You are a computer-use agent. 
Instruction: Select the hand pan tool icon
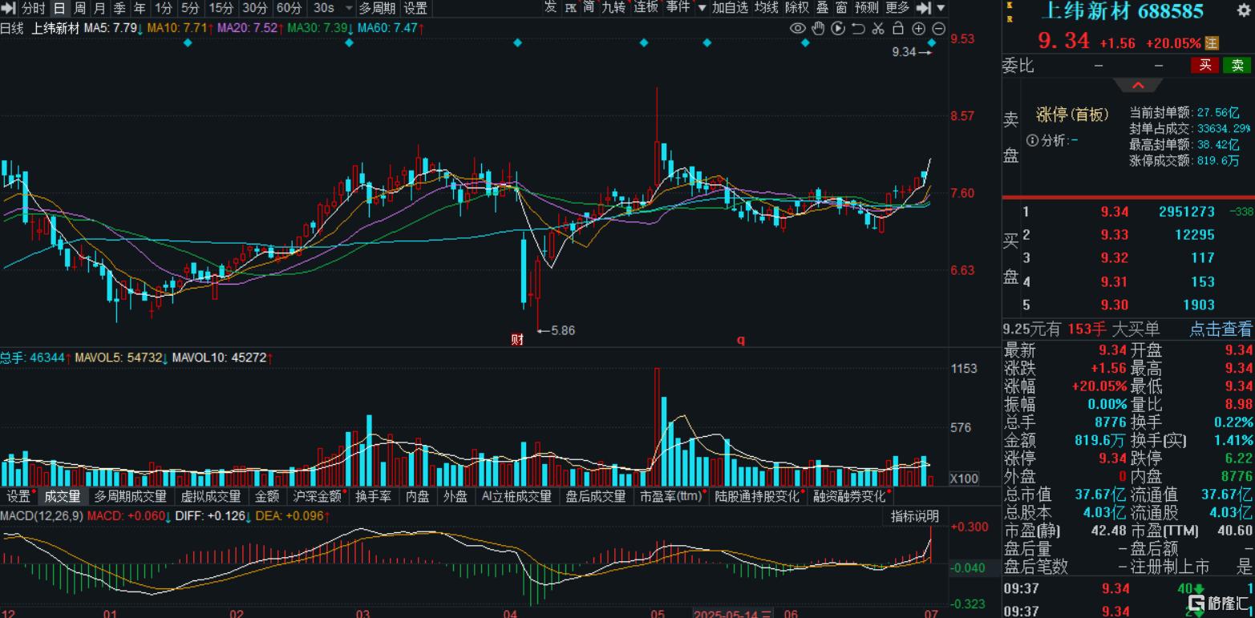coord(818,29)
